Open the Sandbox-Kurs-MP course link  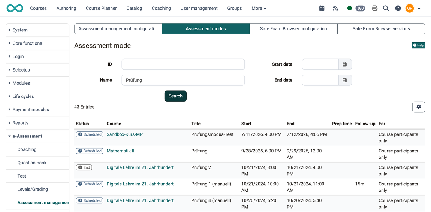click(x=125, y=134)
